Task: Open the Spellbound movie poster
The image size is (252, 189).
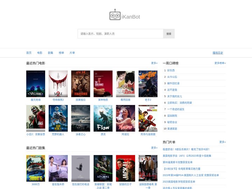Action: 36,84
